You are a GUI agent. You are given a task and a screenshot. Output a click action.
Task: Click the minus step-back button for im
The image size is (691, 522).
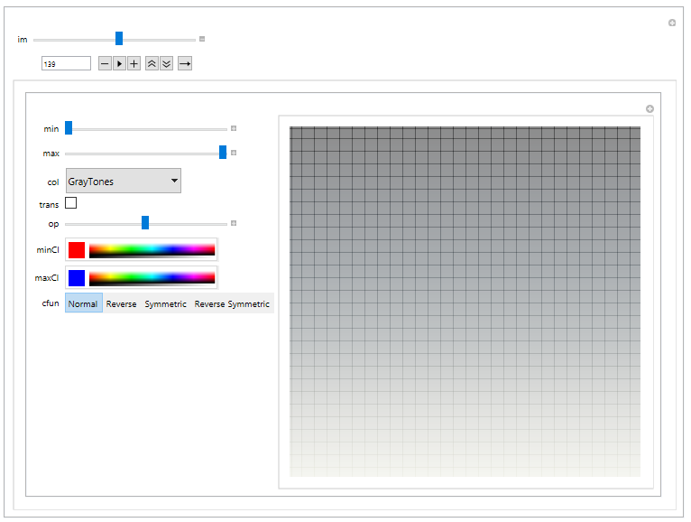(105, 63)
